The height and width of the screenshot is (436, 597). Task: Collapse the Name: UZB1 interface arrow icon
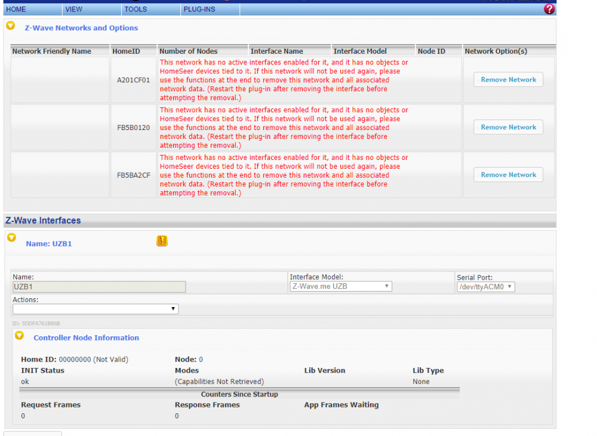click(11, 237)
